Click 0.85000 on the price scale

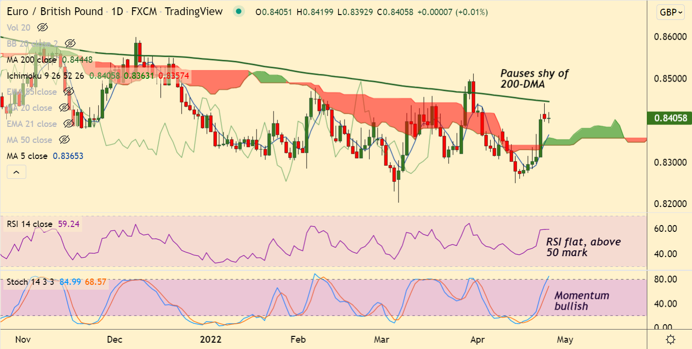[670, 78]
